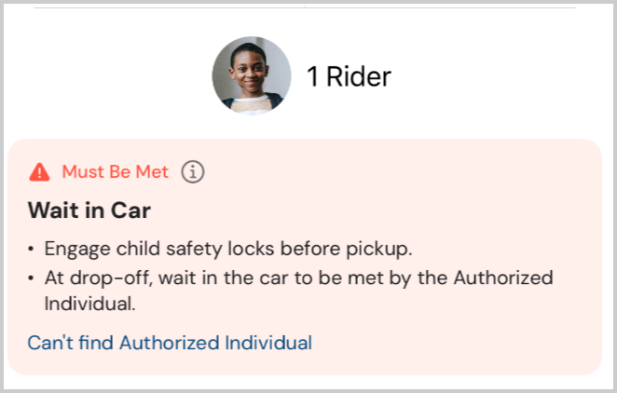
Task: Click the thin divider line above the rider
Action: (x=305, y=7)
